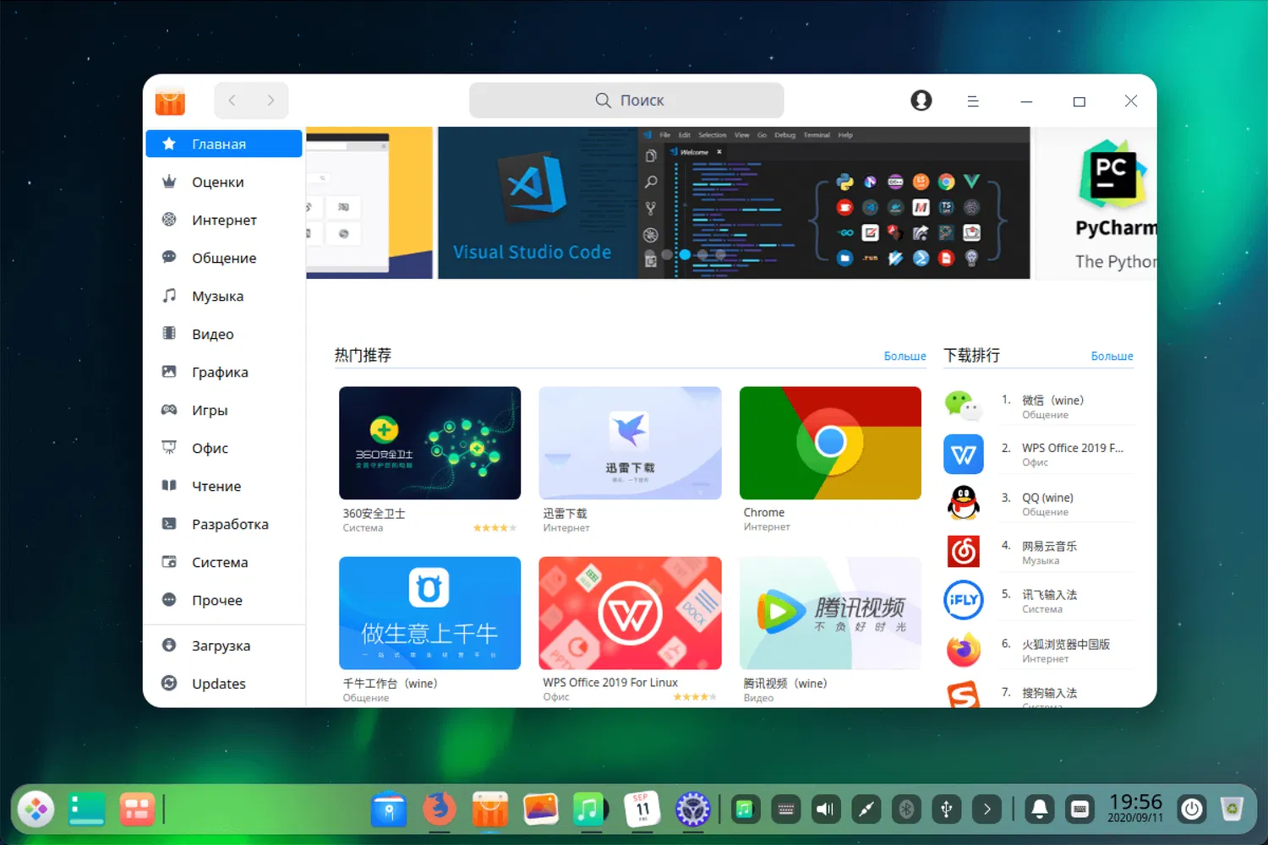The width and height of the screenshot is (1268, 845).
Task: Open the user profile avatar
Action: [x=921, y=100]
